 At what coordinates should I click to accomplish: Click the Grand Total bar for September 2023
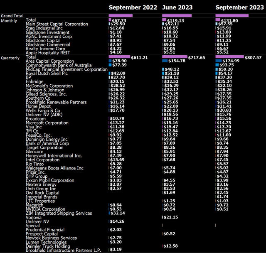232,16
